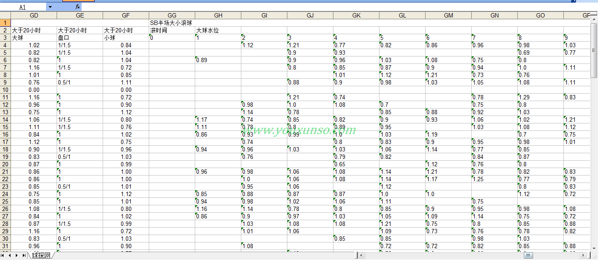Select row 10 header

point(5,90)
